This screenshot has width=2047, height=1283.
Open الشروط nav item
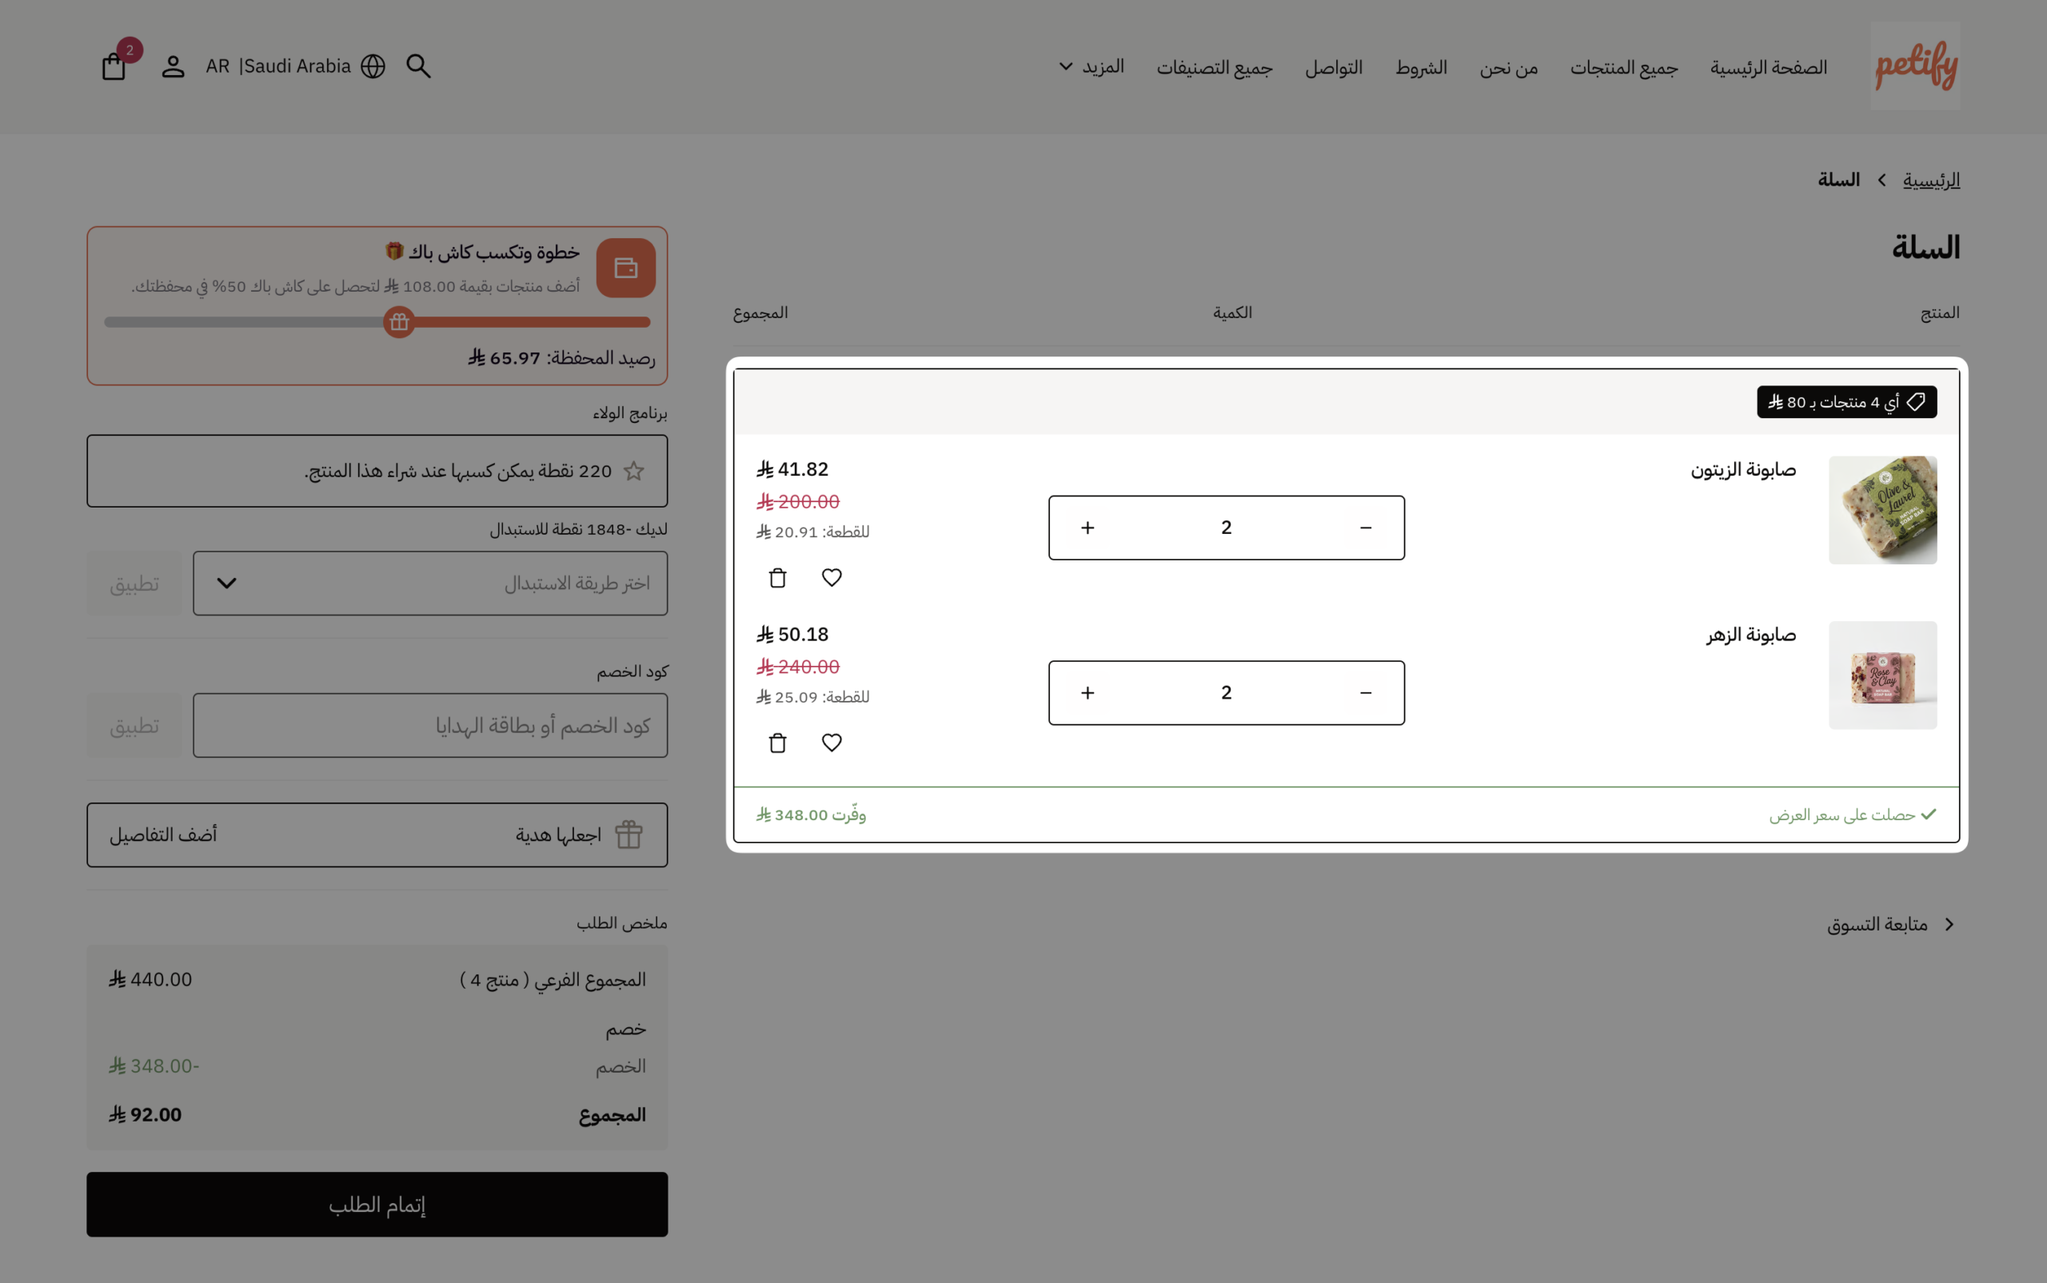[1422, 67]
